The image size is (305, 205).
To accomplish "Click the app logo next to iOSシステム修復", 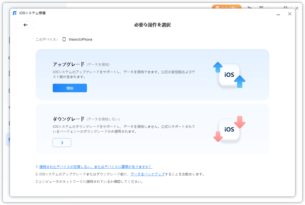I will (15, 13).
